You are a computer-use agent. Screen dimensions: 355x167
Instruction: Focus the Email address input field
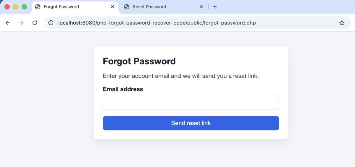[x=191, y=102]
